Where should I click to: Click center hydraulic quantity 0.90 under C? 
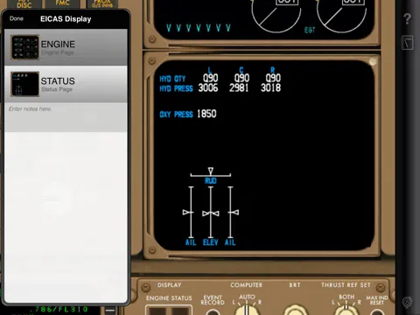[x=241, y=78]
